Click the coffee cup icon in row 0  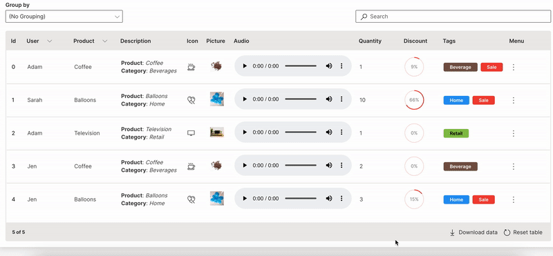tap(191, 67)
